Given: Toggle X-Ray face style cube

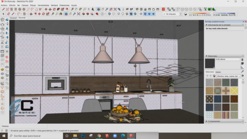Looking at the screenshot, I should [x=110, y=14].
